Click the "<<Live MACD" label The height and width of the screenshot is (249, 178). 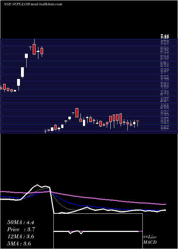150,239
